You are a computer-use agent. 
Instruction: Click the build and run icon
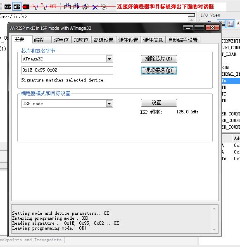(76, 7)
